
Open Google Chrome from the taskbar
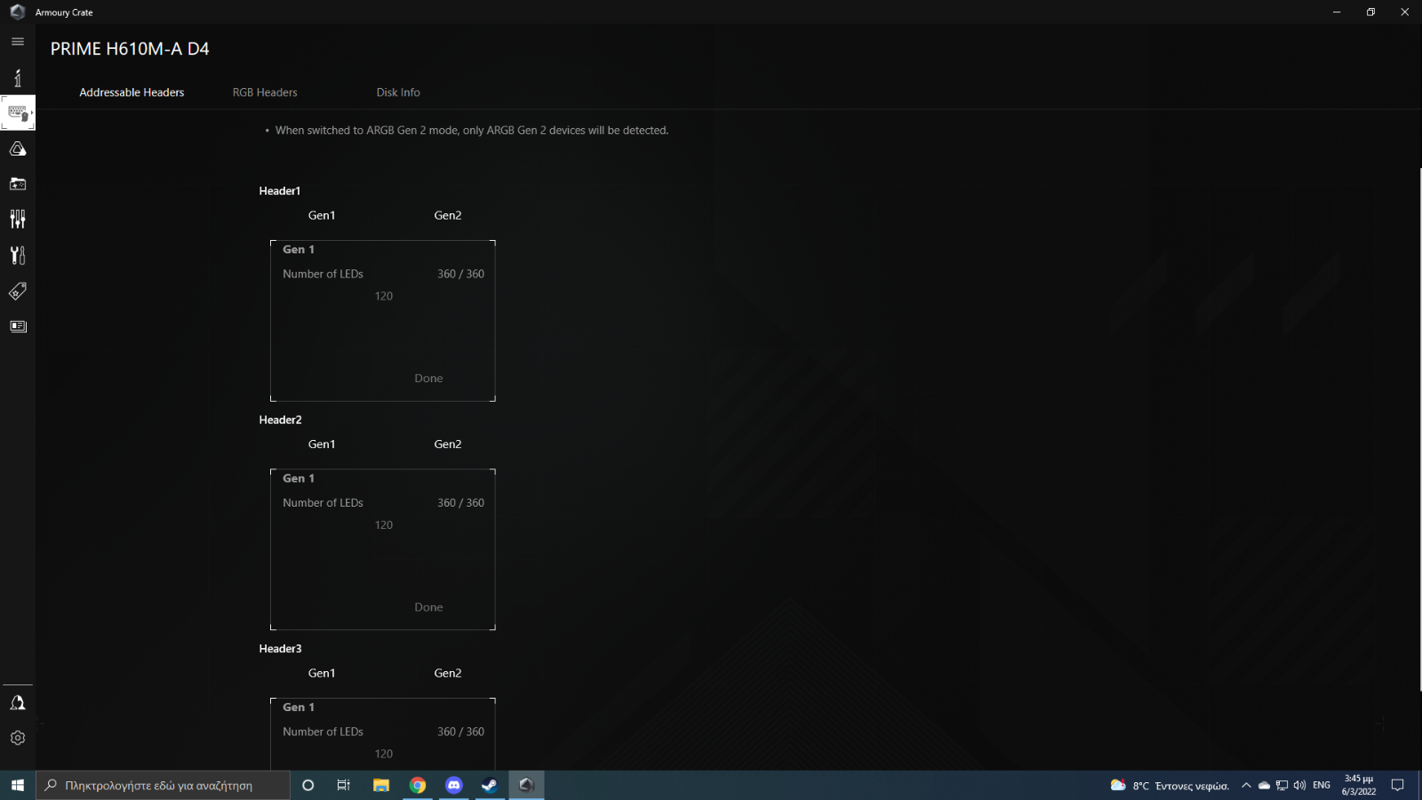pyautogui.click(x=418, y=785)
